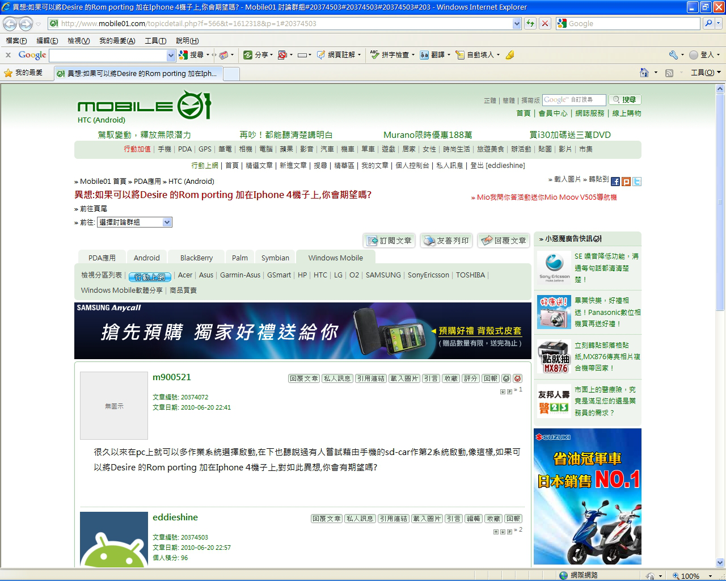
Task: Share to Twitter icon
Action: pyautogui.click(x=637, y=182)
